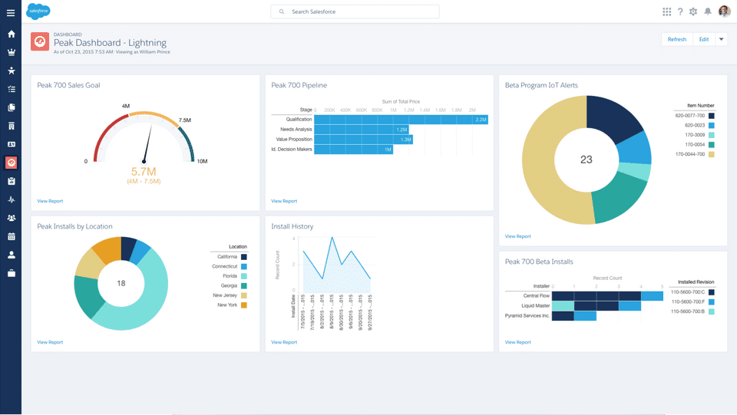Open the Tasks list icon in sidebar

12,89
